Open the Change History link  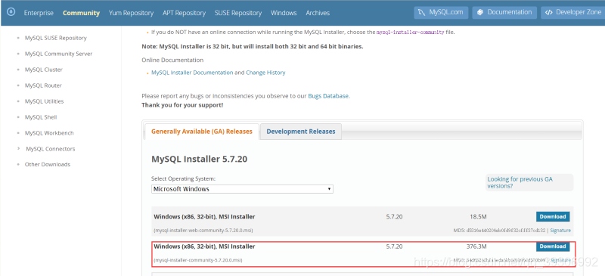(265, 73)
